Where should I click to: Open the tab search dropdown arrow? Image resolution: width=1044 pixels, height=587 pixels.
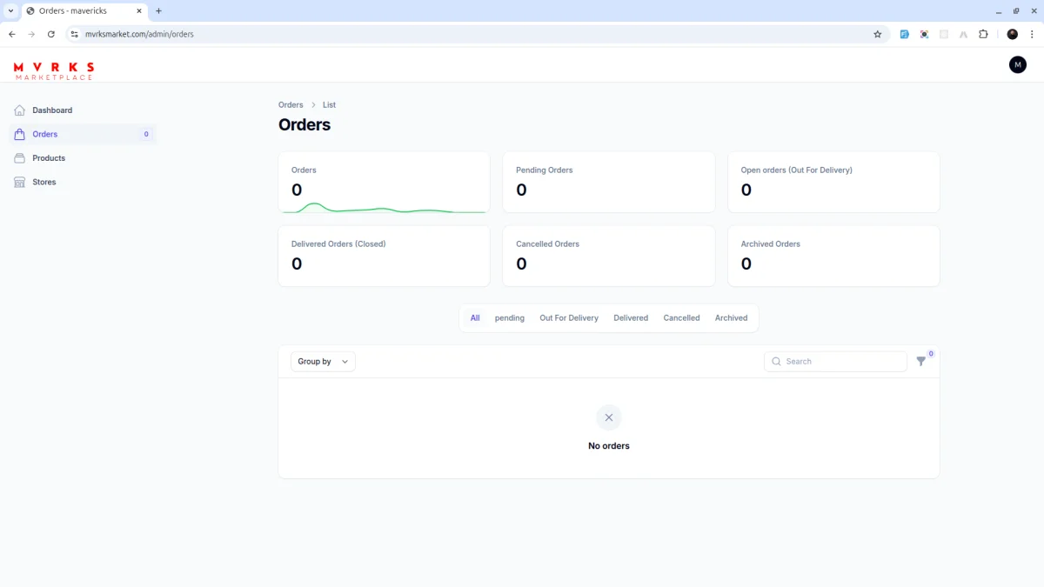click(x=10, y=10)
